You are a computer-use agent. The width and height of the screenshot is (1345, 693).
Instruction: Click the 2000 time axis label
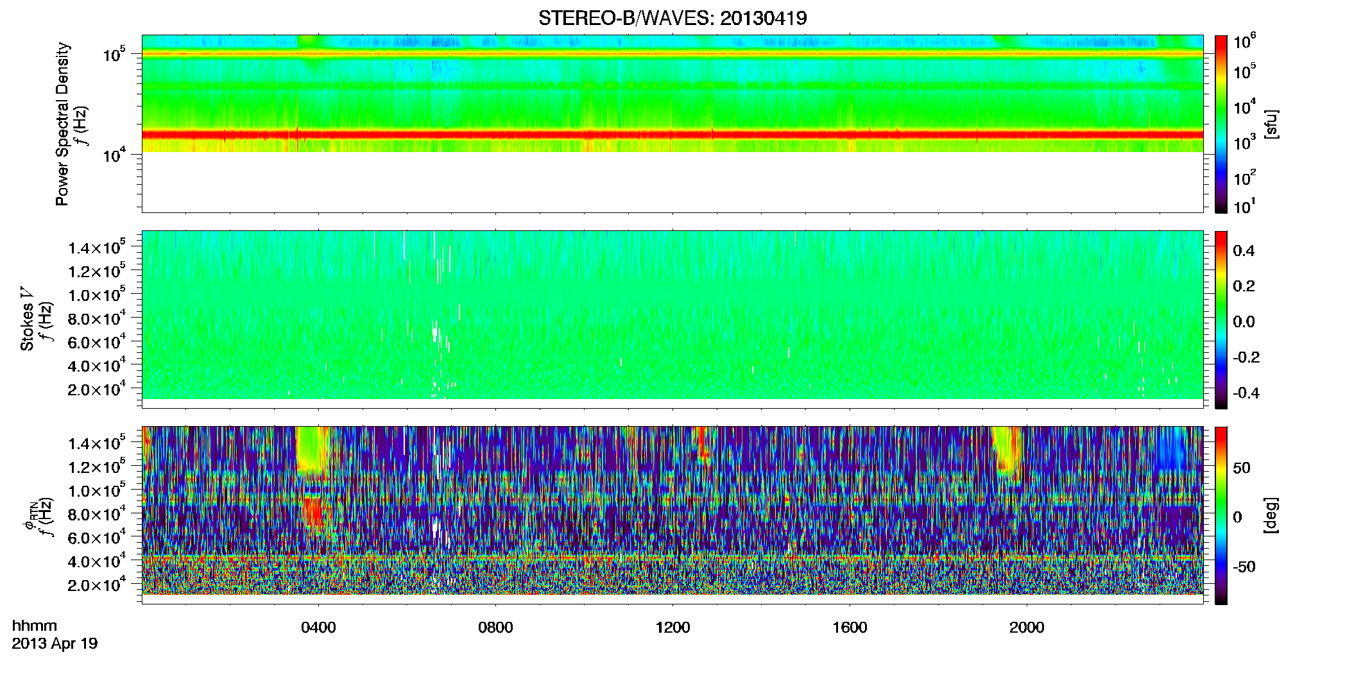click(1027, 628)
